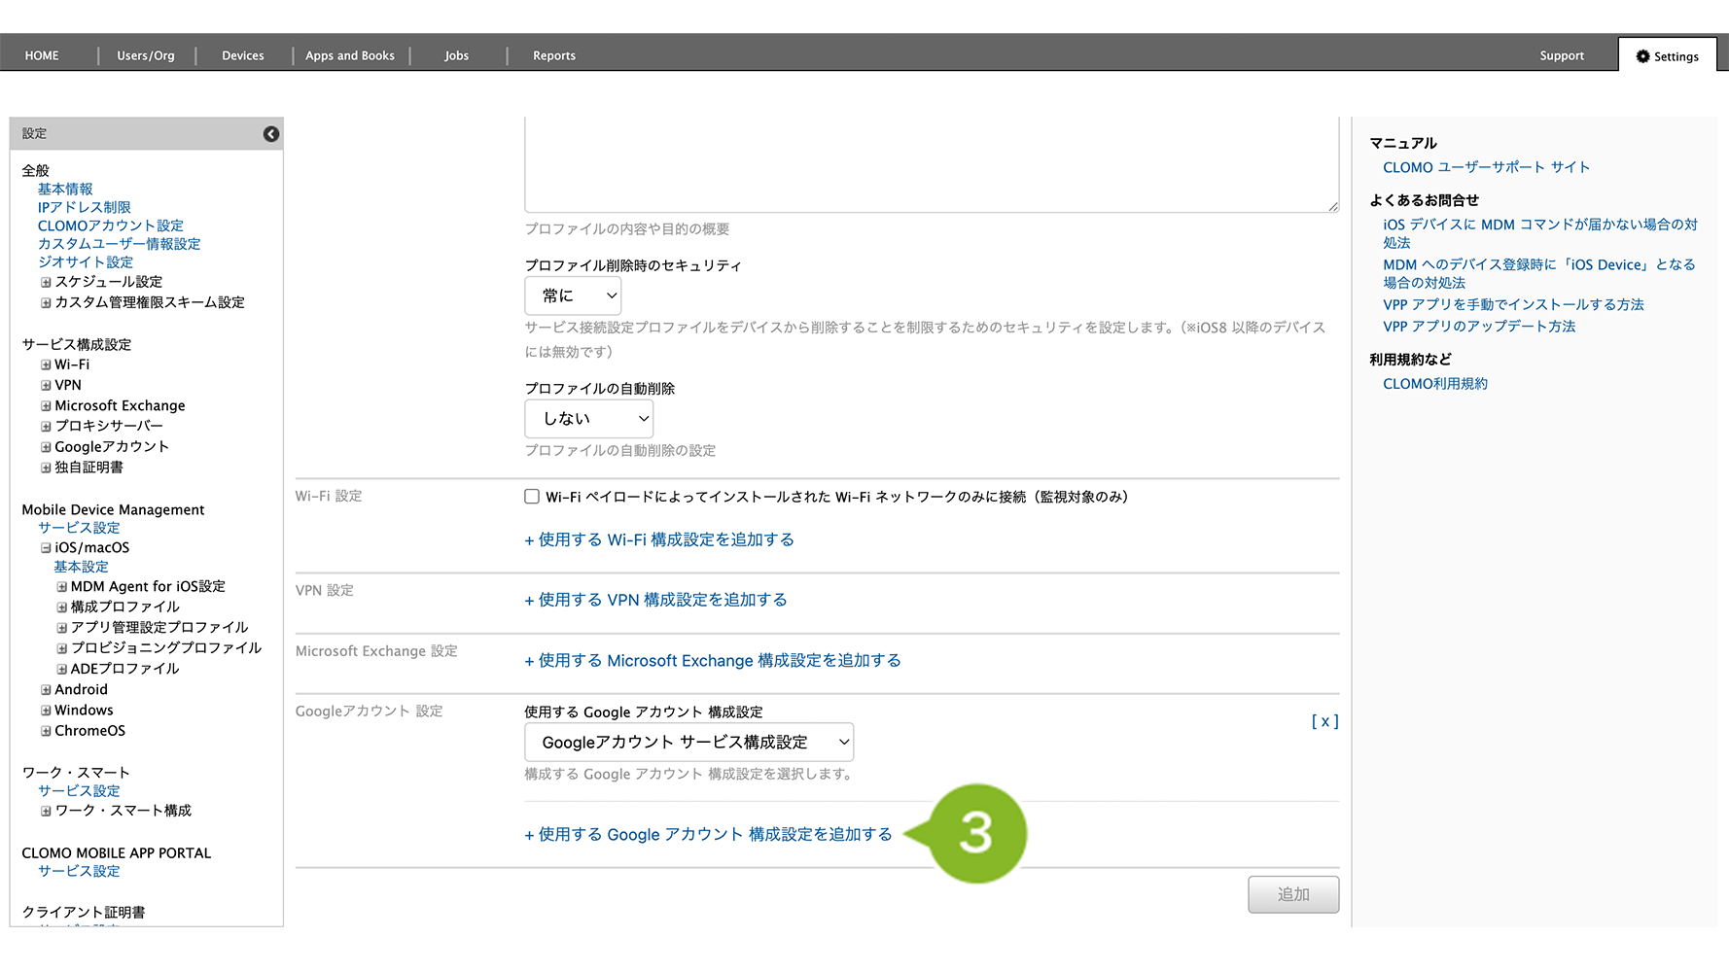
Task: Expand the Android tree node plus icon
Action: 46,690
